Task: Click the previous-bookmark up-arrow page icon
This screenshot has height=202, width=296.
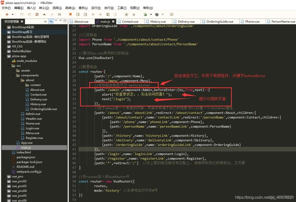Action: point(78,14)
